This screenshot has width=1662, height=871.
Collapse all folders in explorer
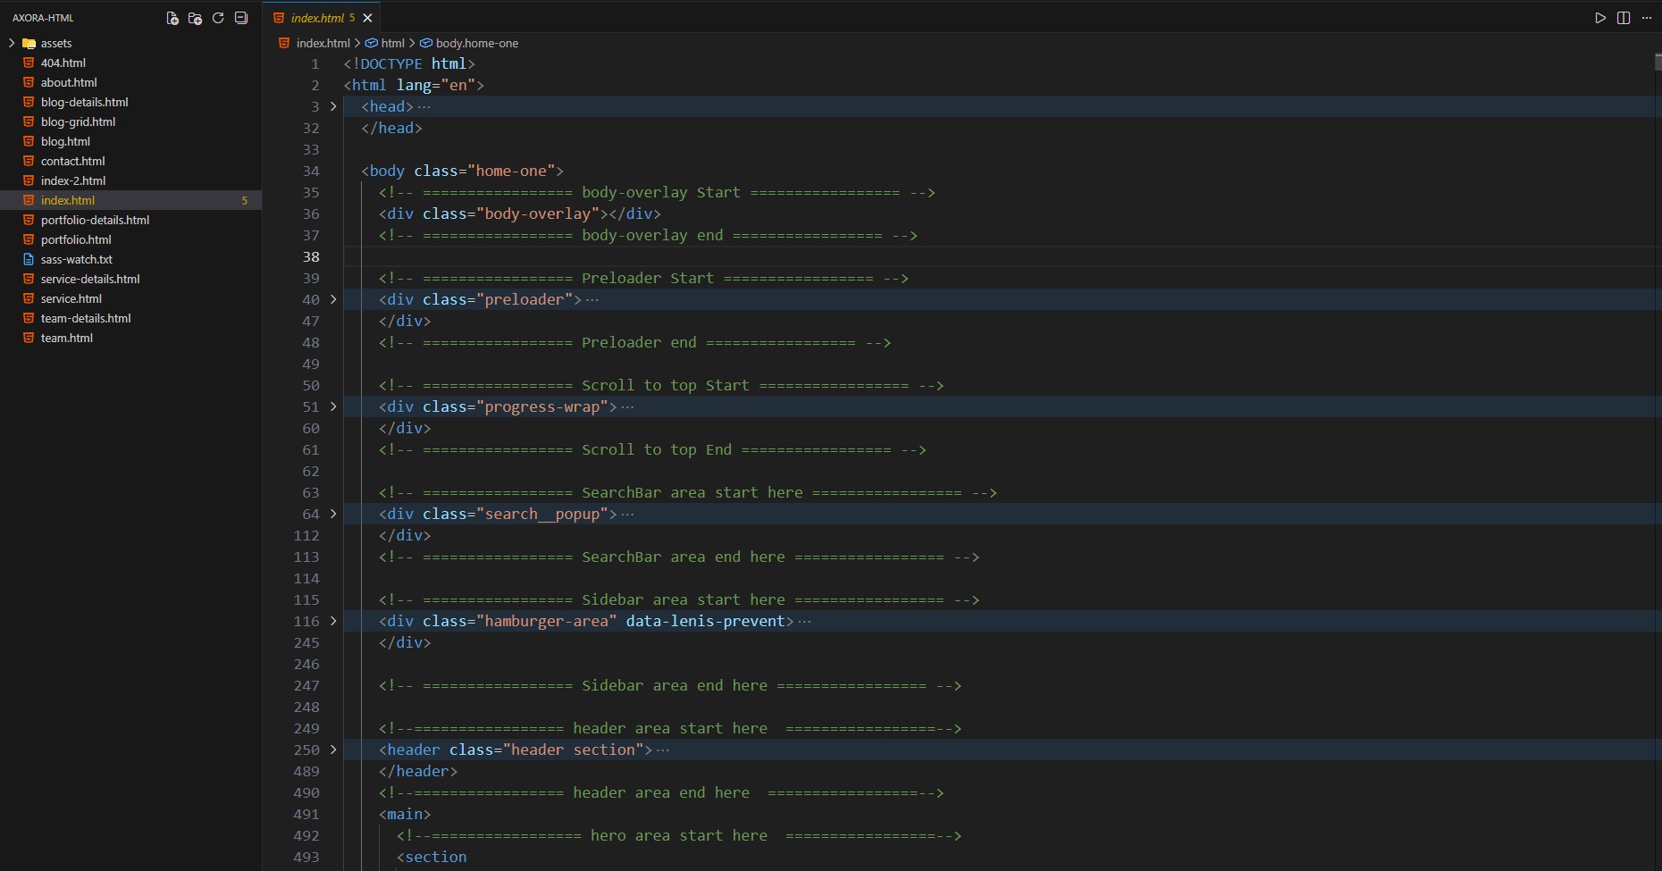click(x=241, y=18)
